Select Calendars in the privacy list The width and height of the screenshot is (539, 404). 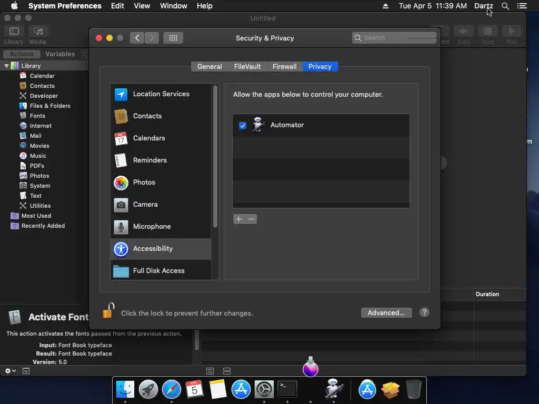tap(161, 138)
